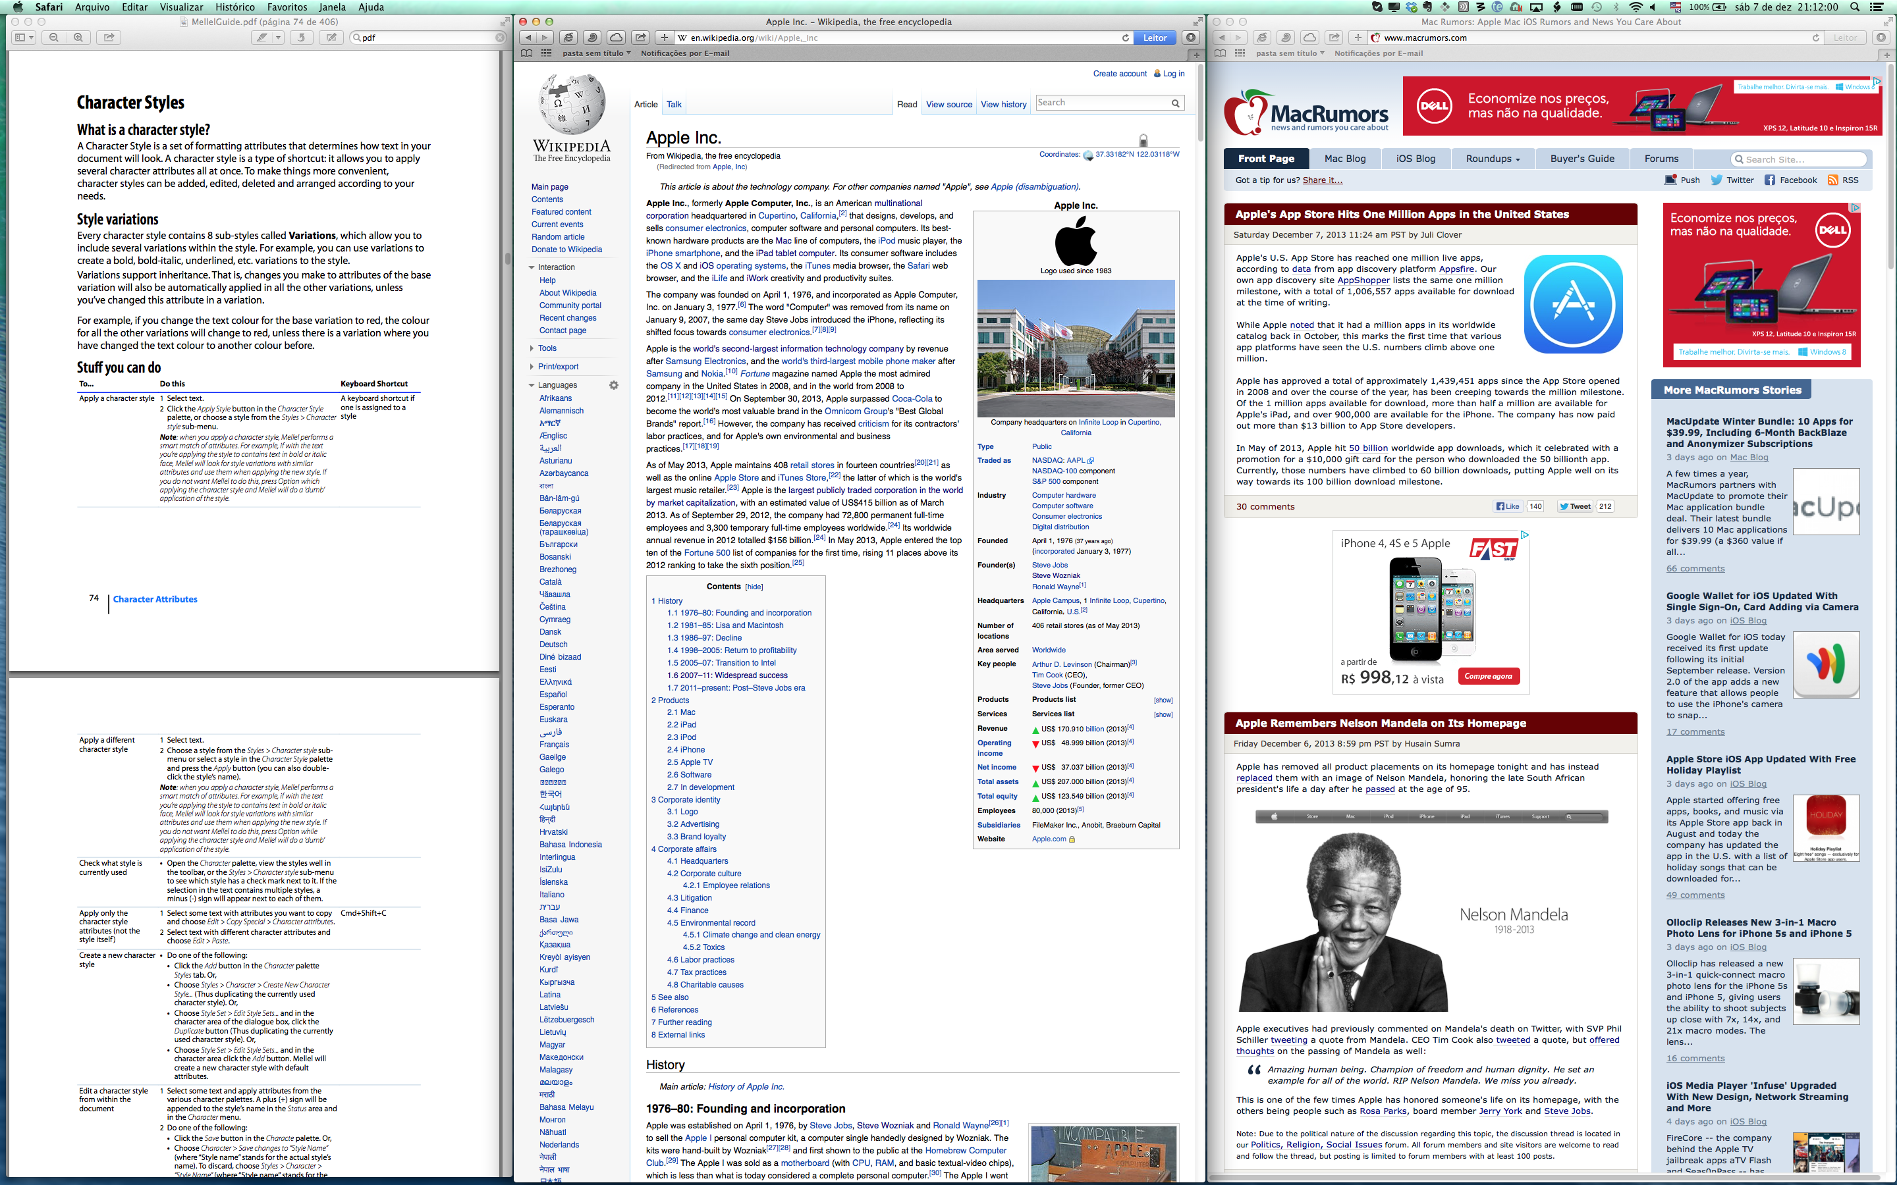
Task: Reload the en.wikipedia.org page
Action: [x=1126, y=38]
